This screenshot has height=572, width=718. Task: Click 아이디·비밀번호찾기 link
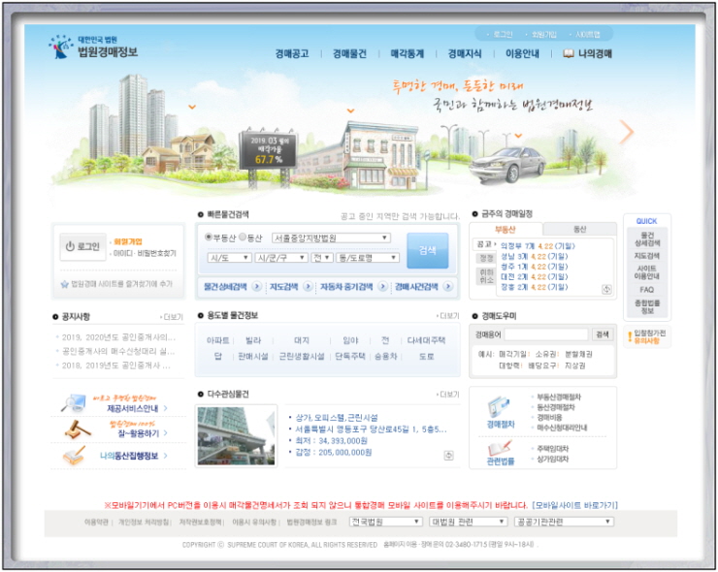coord(145,253)
